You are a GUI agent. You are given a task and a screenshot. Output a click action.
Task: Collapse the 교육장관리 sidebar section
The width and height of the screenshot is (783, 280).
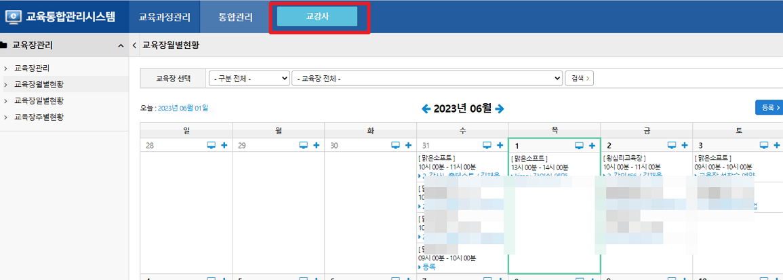pyautogui.click(x=121, y=45)
